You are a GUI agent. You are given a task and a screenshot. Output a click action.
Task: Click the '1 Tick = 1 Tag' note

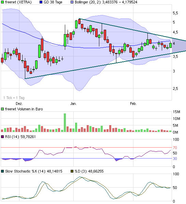click(x=14, y=98)
